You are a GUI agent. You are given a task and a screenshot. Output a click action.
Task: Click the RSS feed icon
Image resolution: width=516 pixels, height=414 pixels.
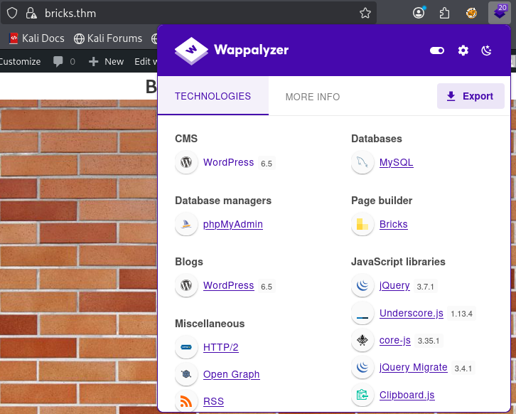[186, 401]
